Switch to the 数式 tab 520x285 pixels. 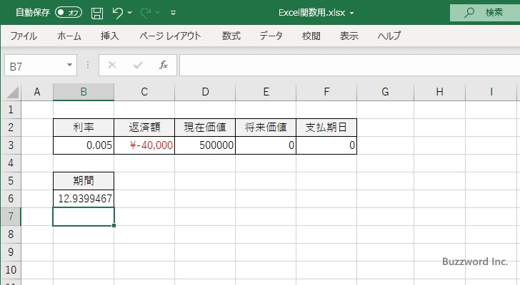[x=231, y=36]
